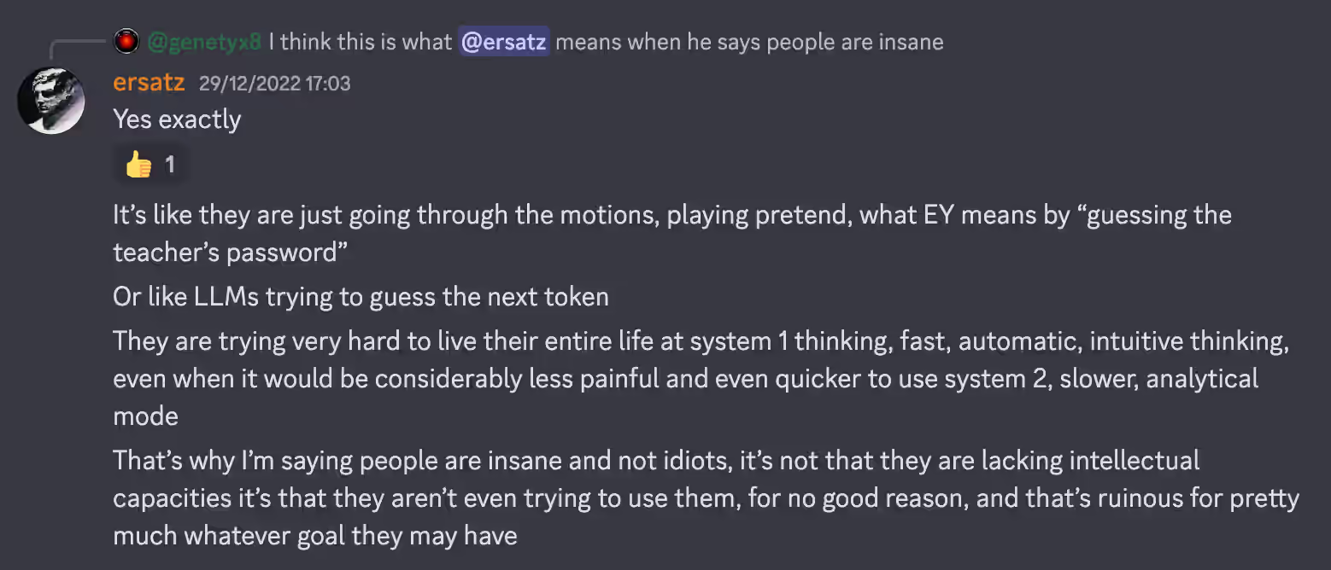The width and height of the screenshot is (1331, 570).
Task: Click the thumbs up emoji icon
Action: coord(138,165)
